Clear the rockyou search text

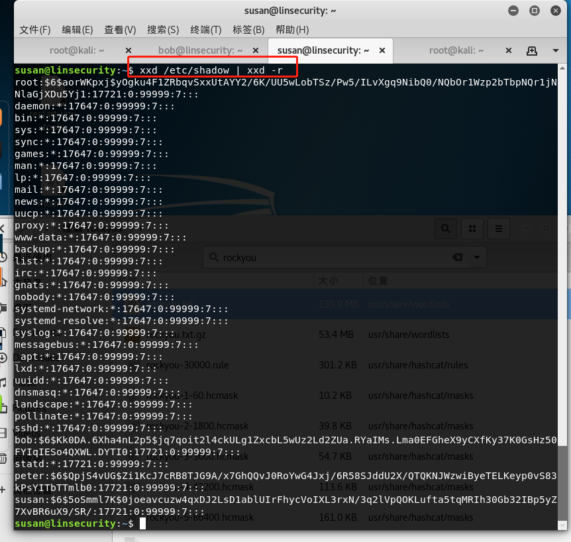[457, 258]
